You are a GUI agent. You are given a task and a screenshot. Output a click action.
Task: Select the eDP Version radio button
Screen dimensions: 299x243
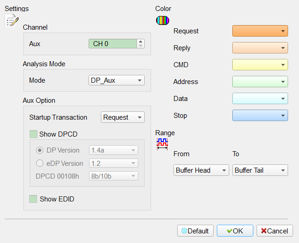40,163
